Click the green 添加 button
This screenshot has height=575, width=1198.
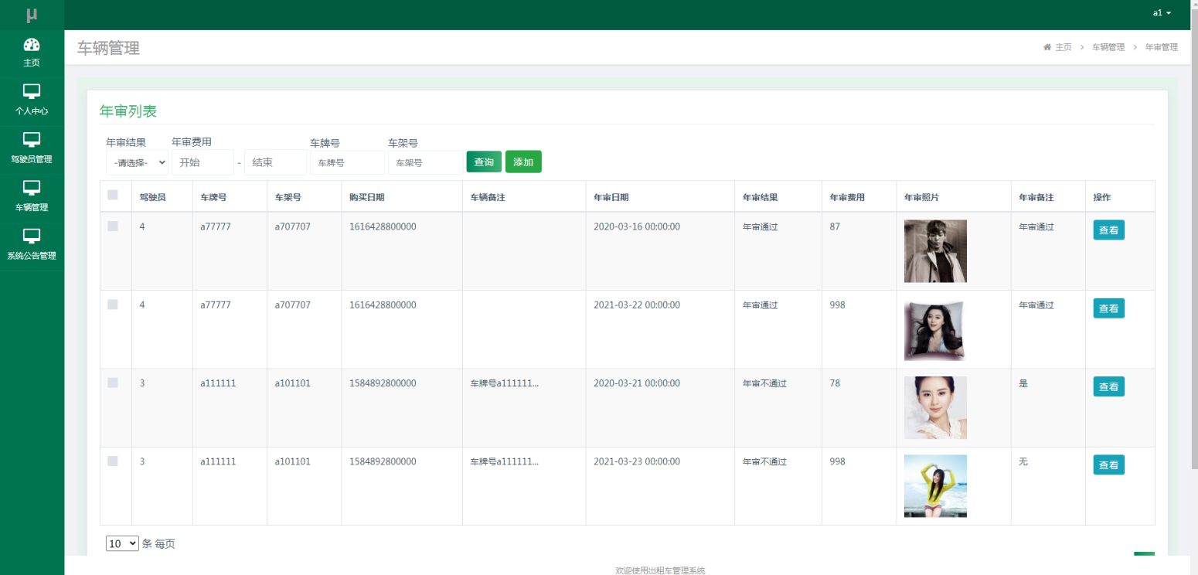[523, 162]
